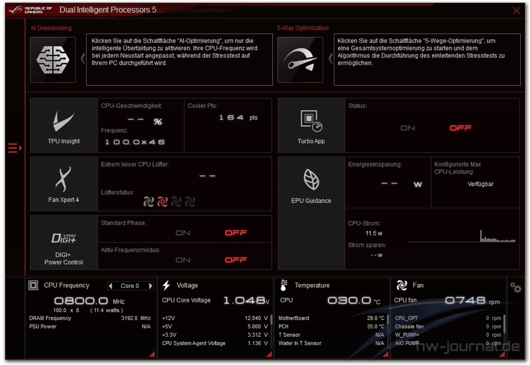
Task: Click the Fan section fan icon
Action: click(x=401, y=285)
